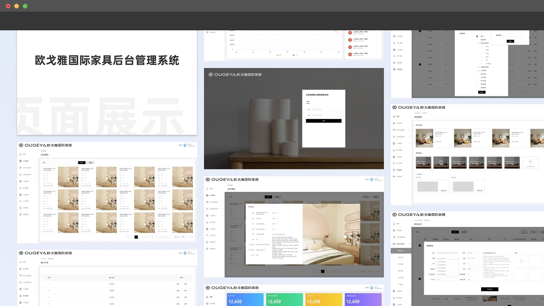Expand the second chevron in the product-grid inventory mockup sidebar
544x306 pixels.
click(36, 175)
